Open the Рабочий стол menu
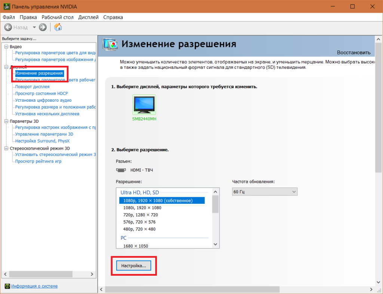383x294 pixels. click(x=58, y=17)
